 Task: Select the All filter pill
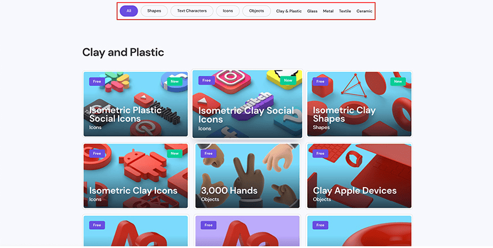(x=128, y=11)
